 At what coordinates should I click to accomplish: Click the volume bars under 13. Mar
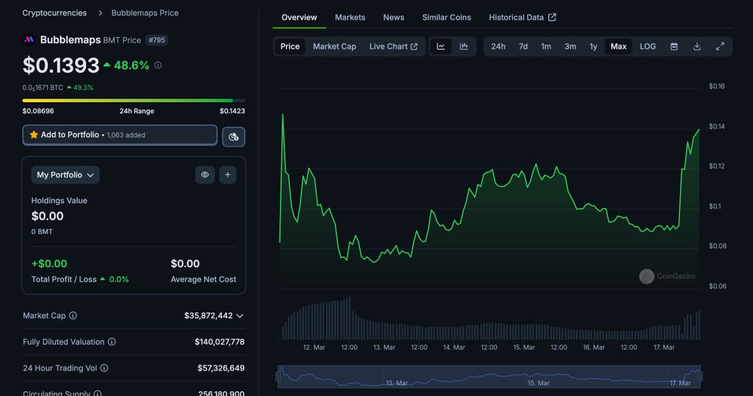pos(384,331)
